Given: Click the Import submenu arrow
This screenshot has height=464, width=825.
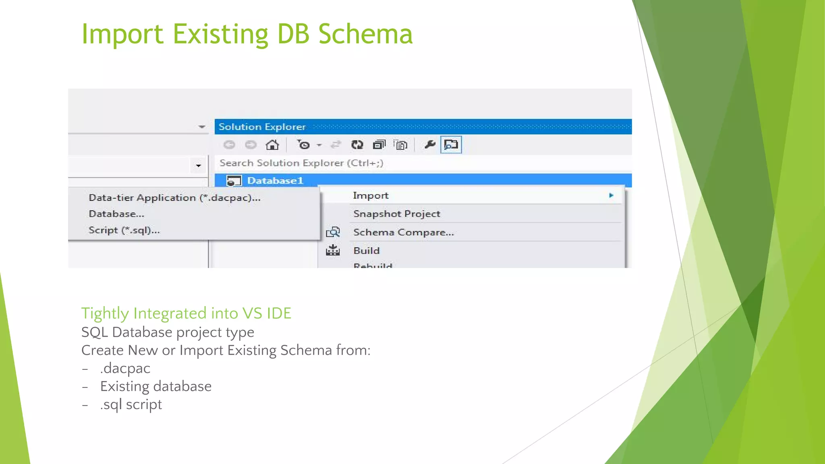Looking at the screenshot, I should pos(611,195).
